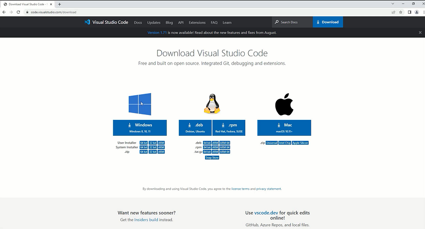Open the Blog menu item
Viewport: 425px width, 229px height.
tap(169, 22)
